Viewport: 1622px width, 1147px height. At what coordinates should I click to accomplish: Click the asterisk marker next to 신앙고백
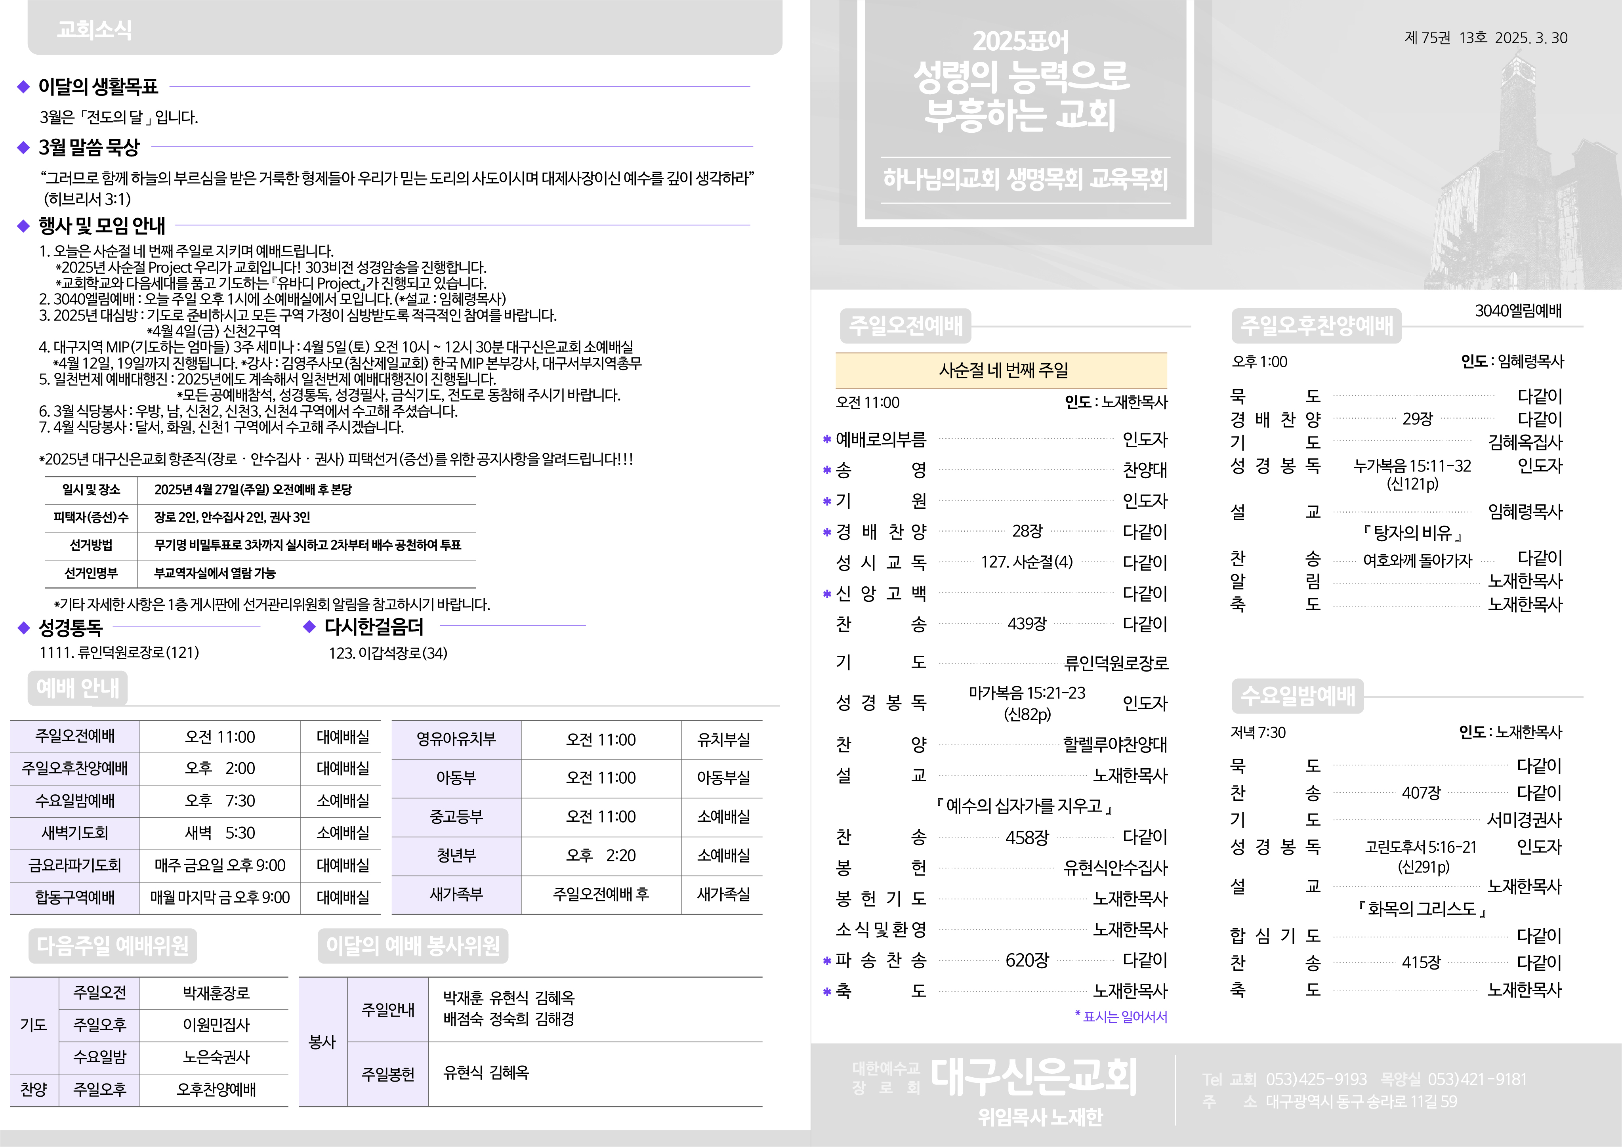coord(826,594)
